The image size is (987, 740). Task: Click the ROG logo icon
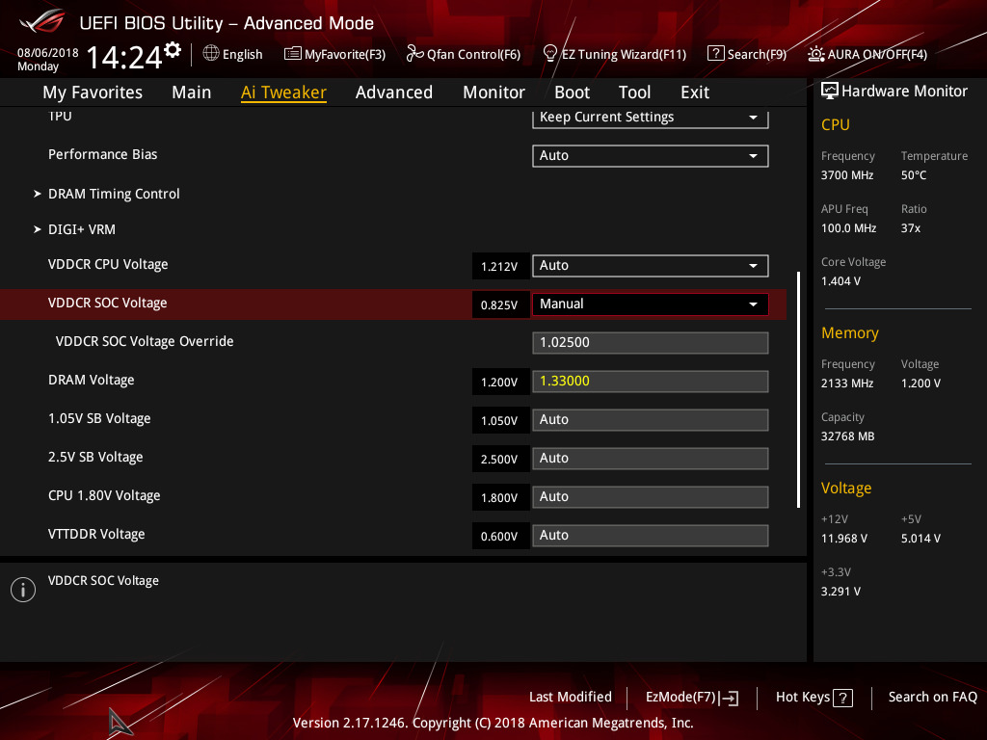pyautogui.click(x=42, y=21)
